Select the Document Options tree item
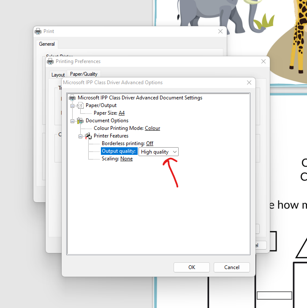The width and height of the screenshot is (307, 308). (107, 121)
